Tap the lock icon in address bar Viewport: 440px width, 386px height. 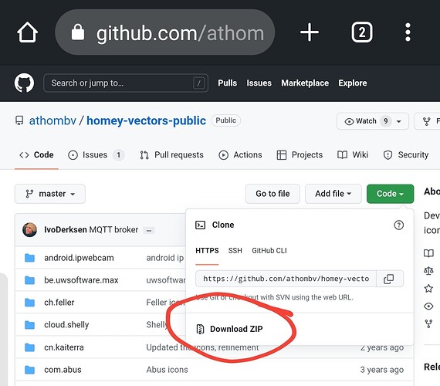pos(78,32)
